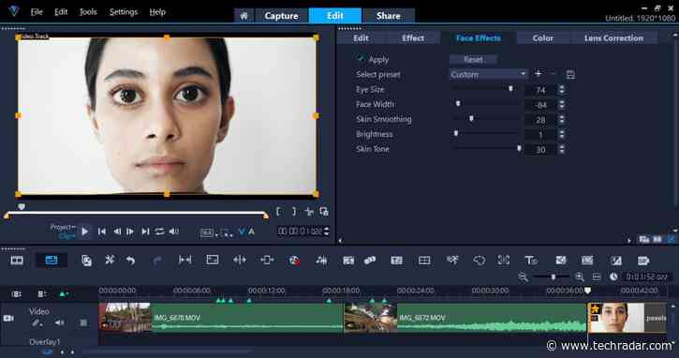The width and height of the screenshot is (679, 358).
Task: Open the Effect tab
Action: (413, 38)
